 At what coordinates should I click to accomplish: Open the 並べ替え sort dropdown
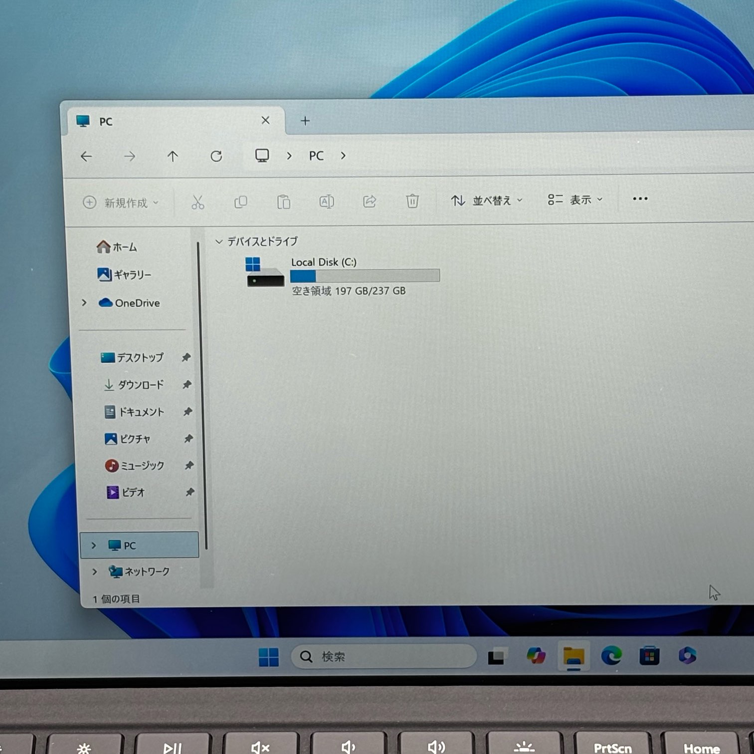[x=487, y=200]
